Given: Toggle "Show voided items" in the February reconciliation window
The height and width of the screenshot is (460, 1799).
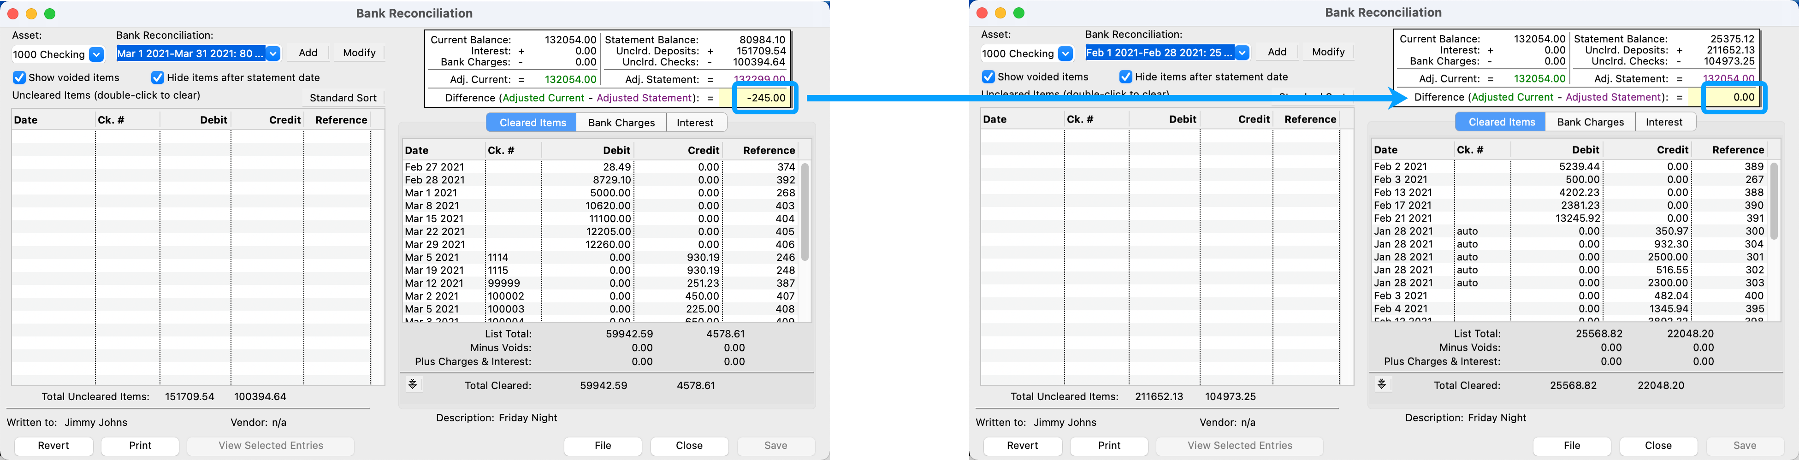Looking at the screenshot, I should point(988,77).
